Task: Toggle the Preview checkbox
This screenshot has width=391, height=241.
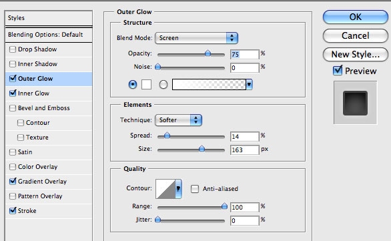Action: pyautogui.click(x=338, y=71)
